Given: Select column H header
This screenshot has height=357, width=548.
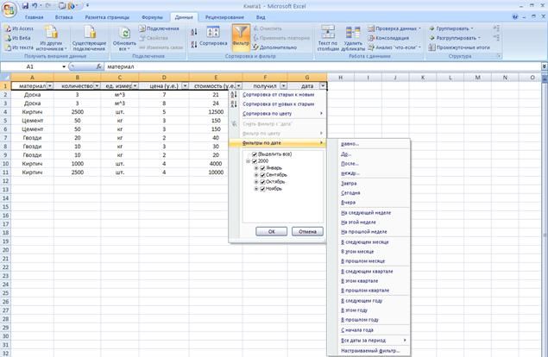Looking at the screenshot, I should click(340, 78).
